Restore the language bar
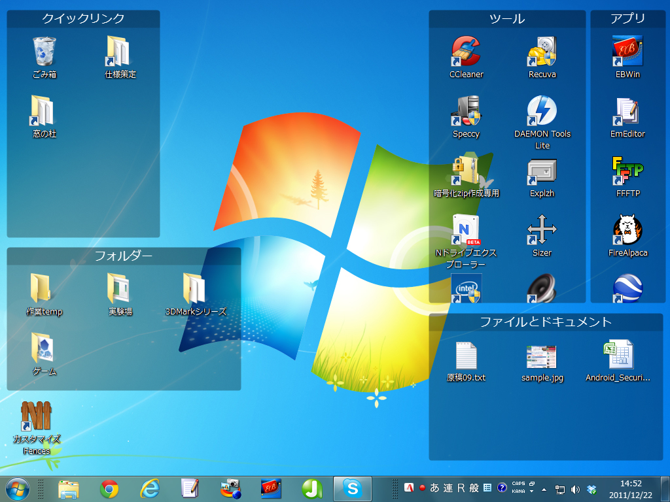 [532, 484]
